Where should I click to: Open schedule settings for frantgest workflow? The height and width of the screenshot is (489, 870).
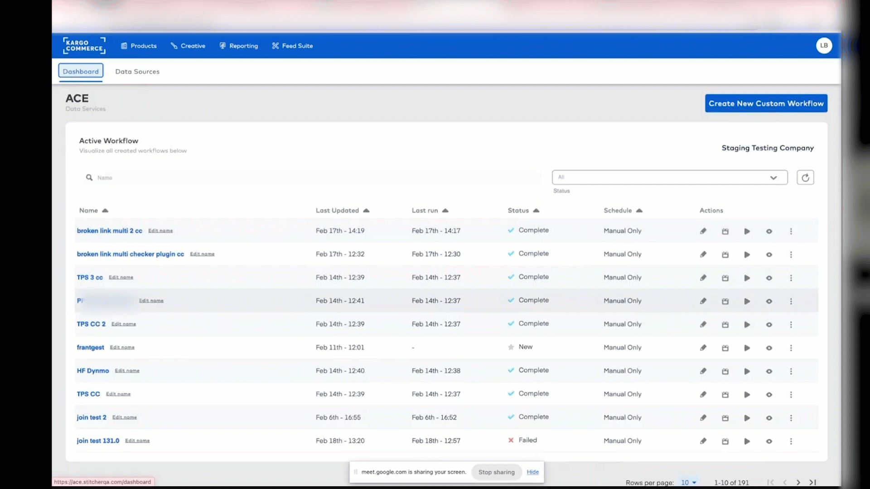(725, 348)
